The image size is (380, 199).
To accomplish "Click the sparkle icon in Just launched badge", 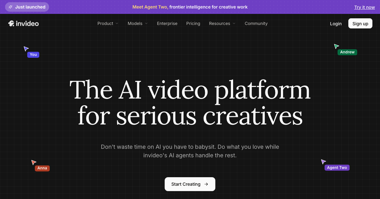I will click(11, 7).
